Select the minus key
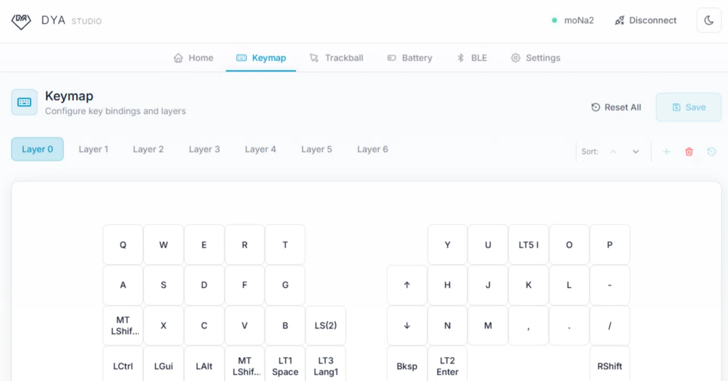This screenshot has height=381, width=728. [610, 285]
